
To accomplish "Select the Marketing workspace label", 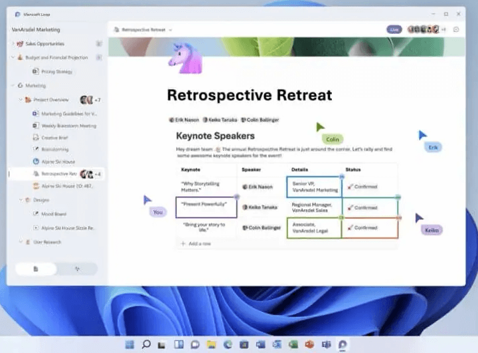I will click(x=36, y=86).
